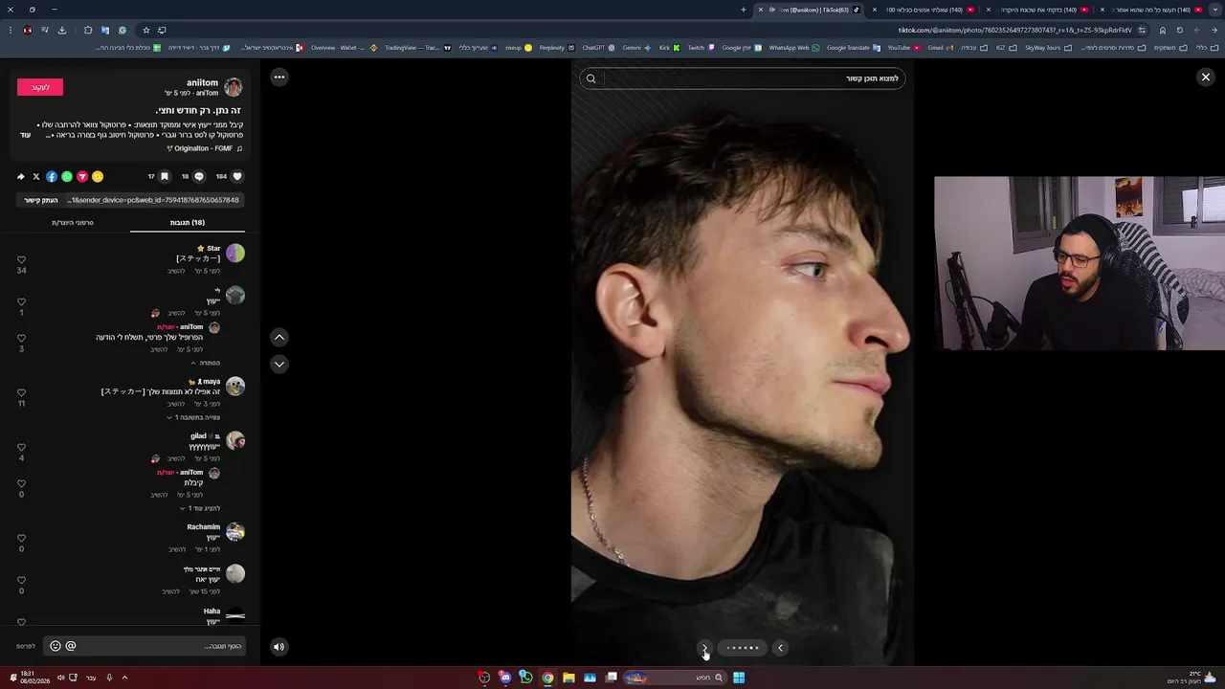Image resolution: width=1225 pixels, height=689 pixels.
Task: Go to the previous post with the up arrow
Action: pos(279,337)
